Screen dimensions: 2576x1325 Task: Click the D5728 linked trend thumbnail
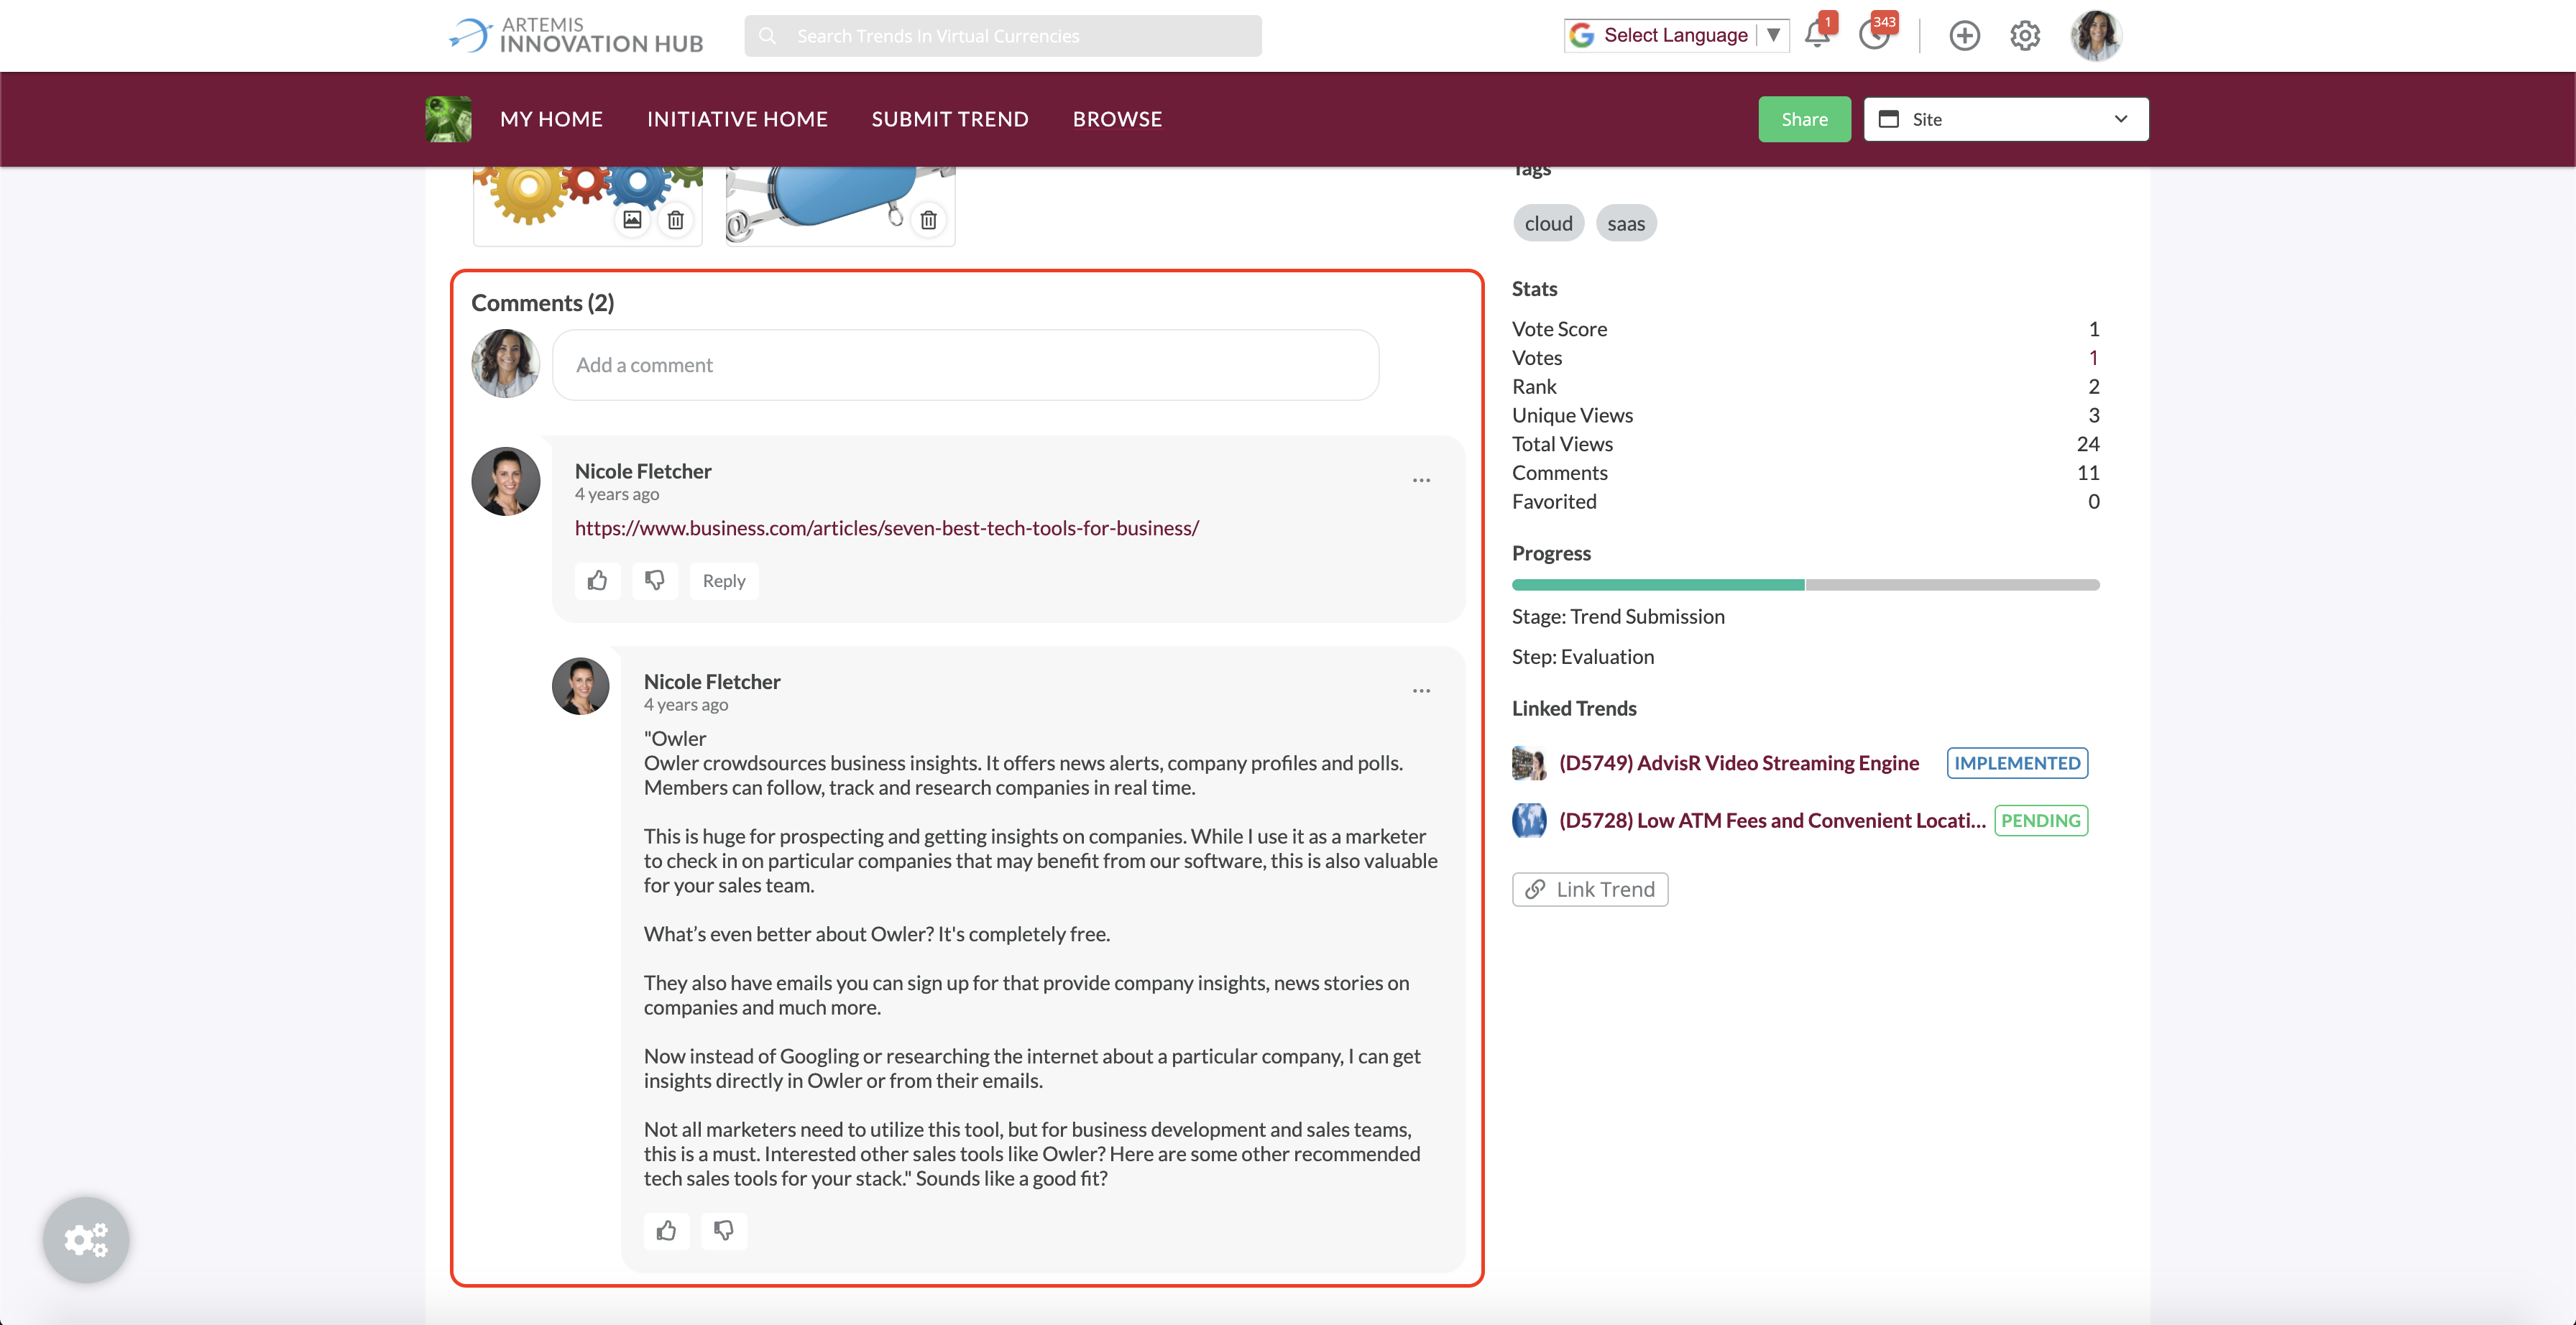(1529, 821)
